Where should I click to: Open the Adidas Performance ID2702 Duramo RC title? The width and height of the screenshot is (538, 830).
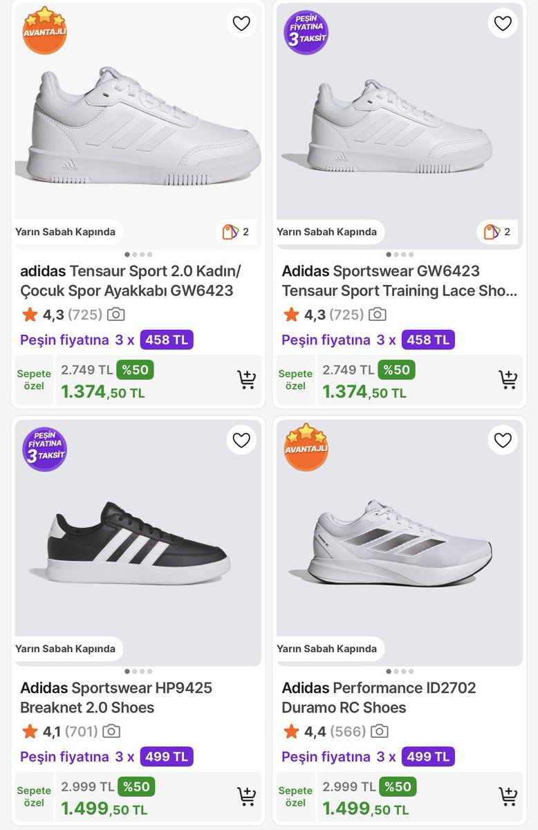click(378, 697)
